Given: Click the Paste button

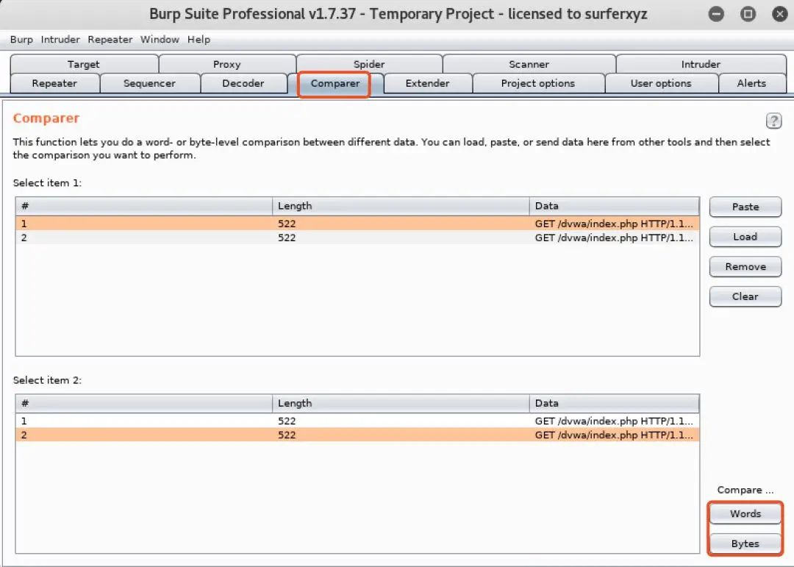Looking at the screenshot, I should [745, 207].
